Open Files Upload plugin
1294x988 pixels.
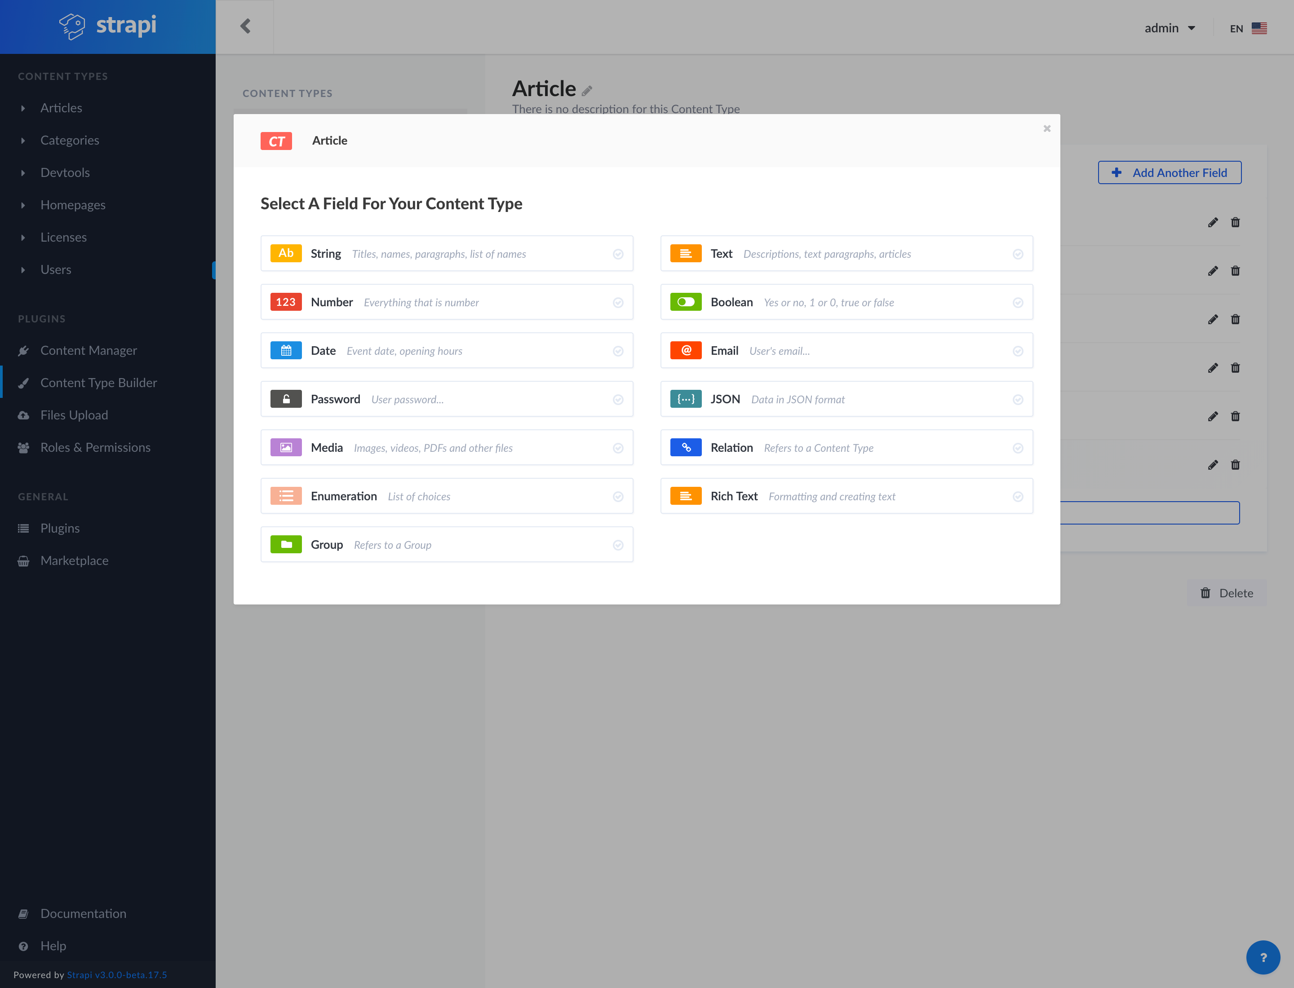(x=74, y=415)
